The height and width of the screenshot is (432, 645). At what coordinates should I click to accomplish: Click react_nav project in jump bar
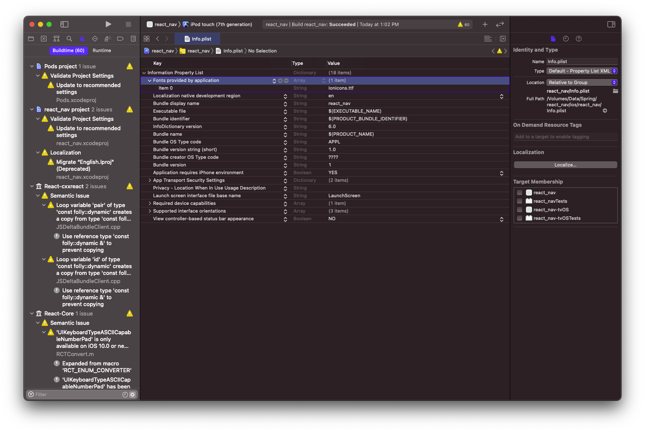pos(160,51)
